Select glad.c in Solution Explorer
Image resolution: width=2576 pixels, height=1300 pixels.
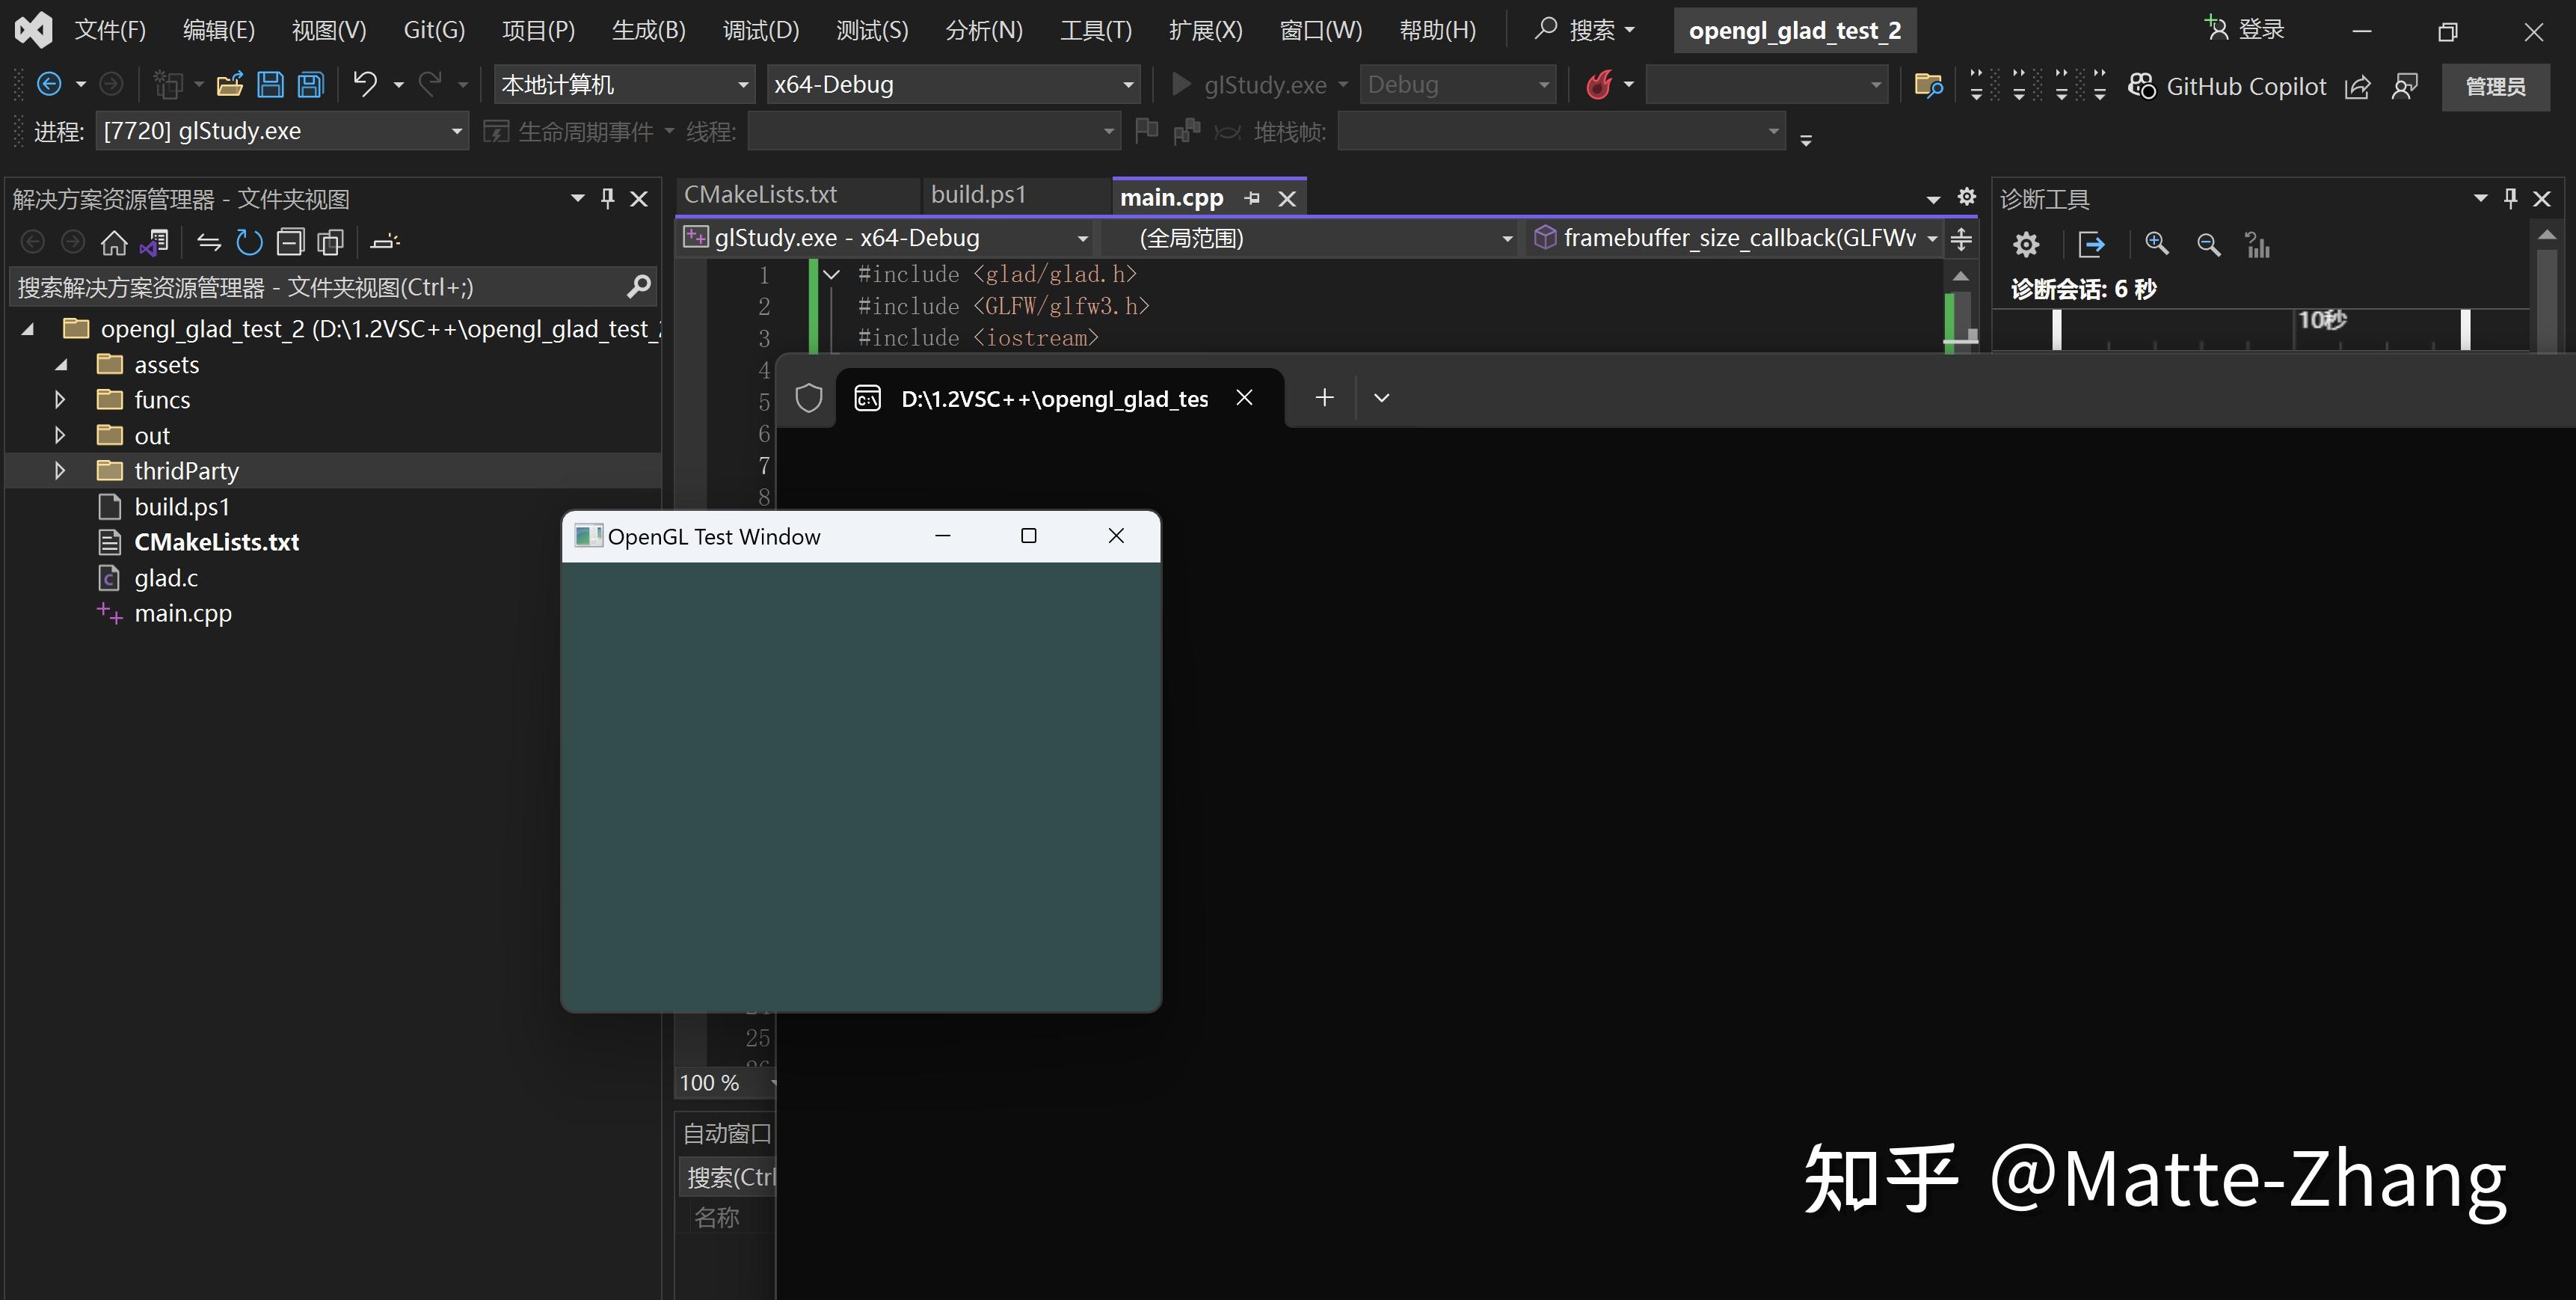(165, 577)
